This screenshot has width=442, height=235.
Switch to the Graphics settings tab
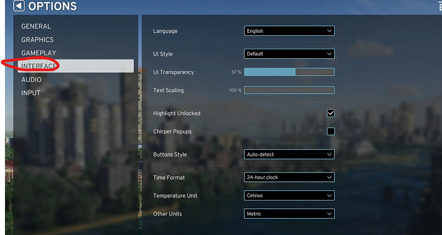(x=37, y=40)
